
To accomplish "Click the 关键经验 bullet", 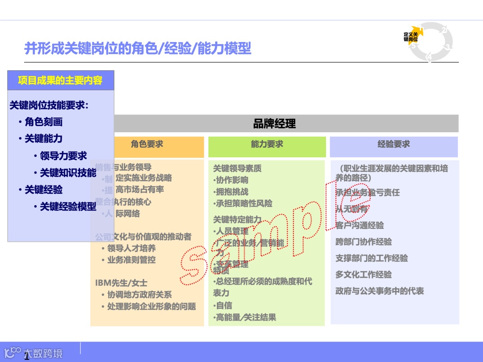I will pyautogui.click(x=43, y=189).
